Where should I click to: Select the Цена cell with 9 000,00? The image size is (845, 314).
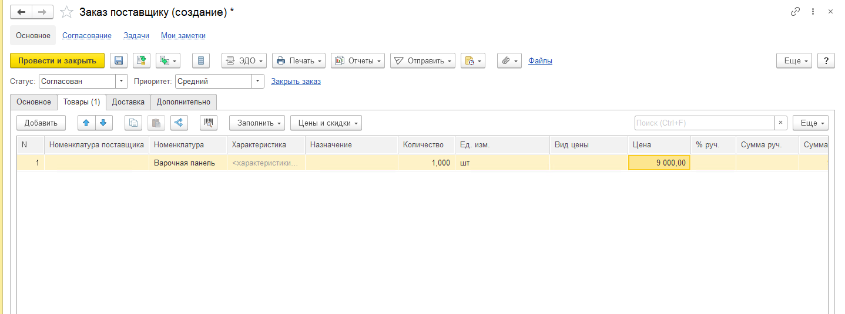coord(659,163)
